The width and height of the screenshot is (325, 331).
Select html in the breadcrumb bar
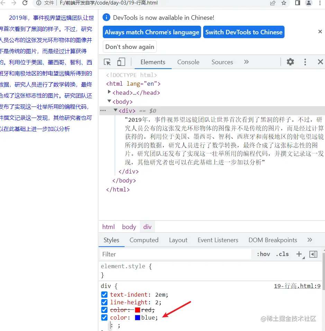[108, 227]
